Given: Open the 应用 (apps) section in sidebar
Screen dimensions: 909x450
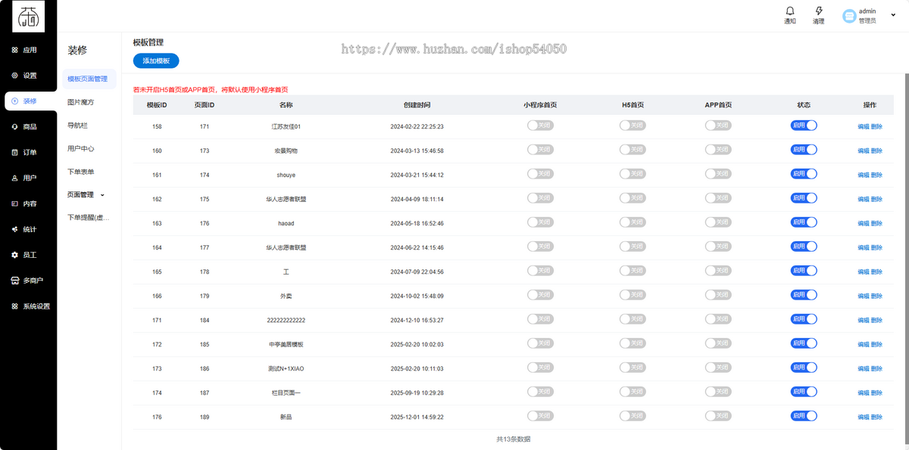Looking at the screenshot, I should click(x=29, y=49).
